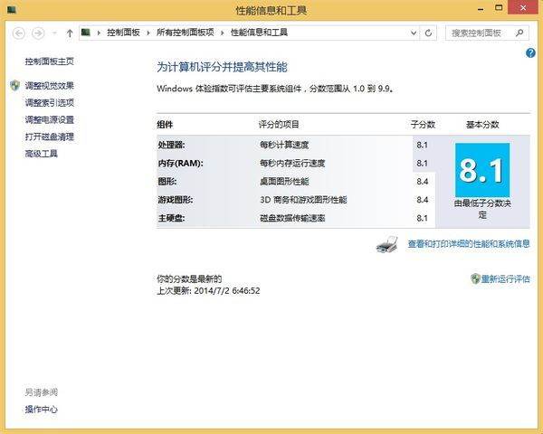543x434 pixels.
Task: Click the forward navigation arrow
Action: tap(38, 33)
